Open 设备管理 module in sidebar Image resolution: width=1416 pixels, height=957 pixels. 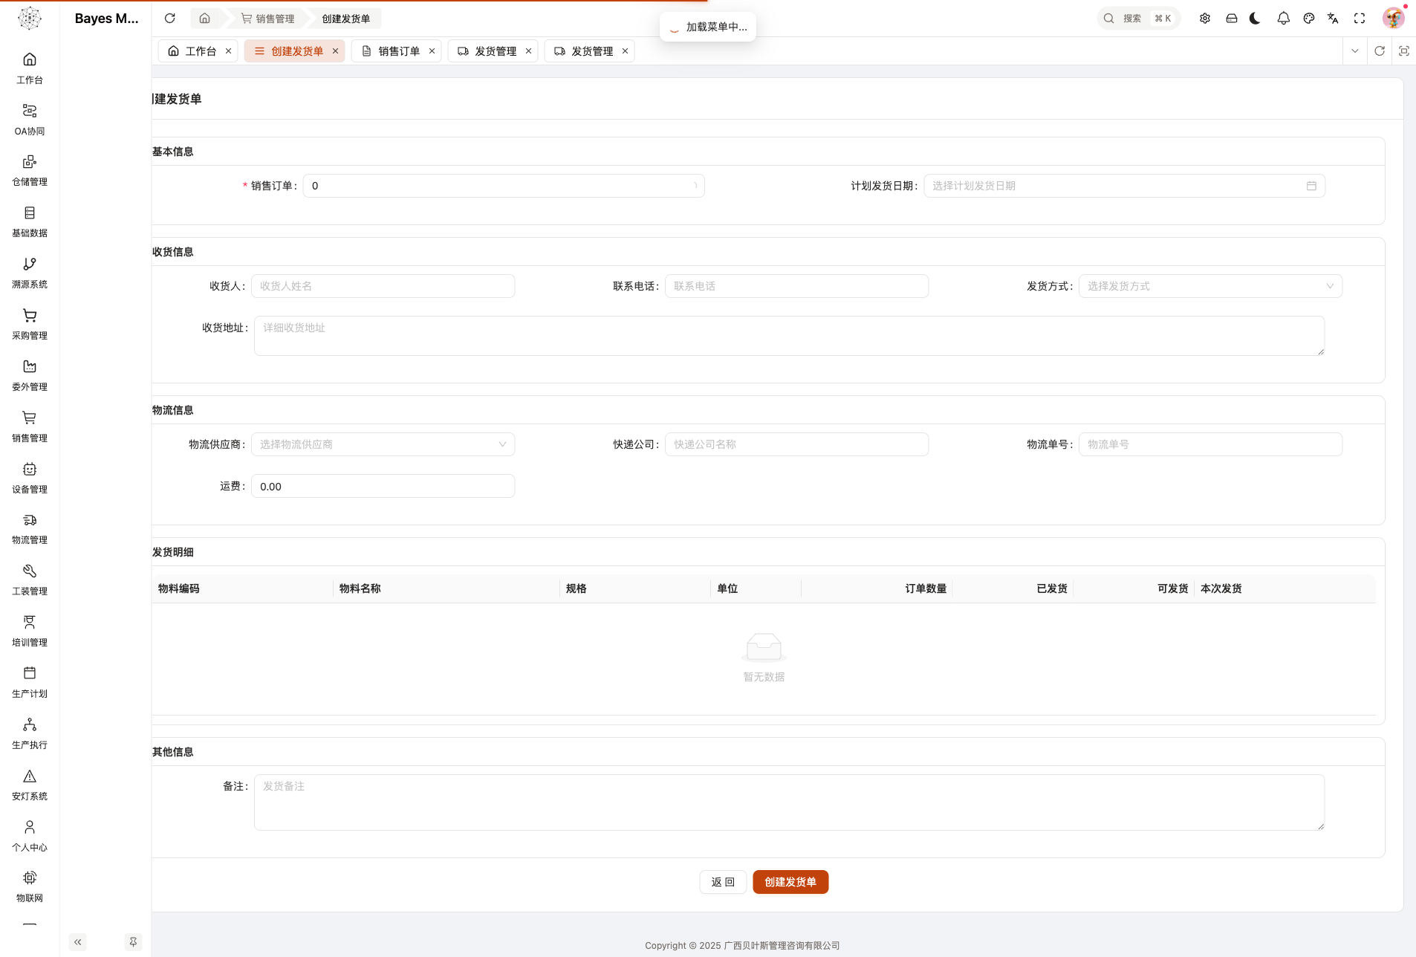click(30, 478)
